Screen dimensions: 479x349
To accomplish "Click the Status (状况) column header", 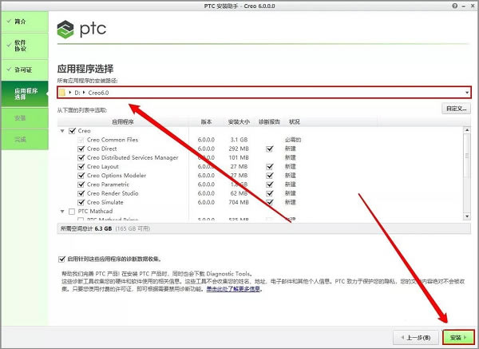I will point(295,121).
